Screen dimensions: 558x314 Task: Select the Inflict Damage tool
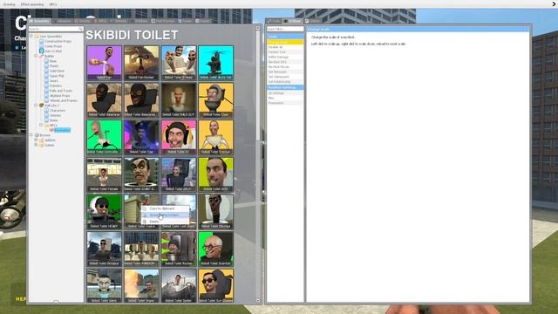285,57
